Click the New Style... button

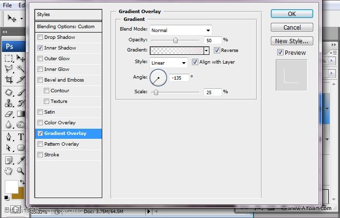(x=292, y=41)
